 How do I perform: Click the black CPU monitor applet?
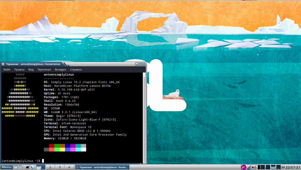259,167
